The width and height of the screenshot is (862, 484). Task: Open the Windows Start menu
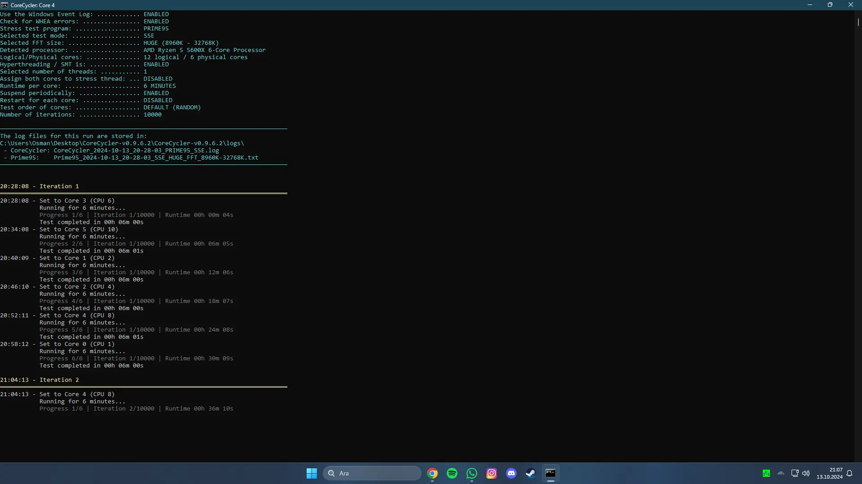(312, 473)
